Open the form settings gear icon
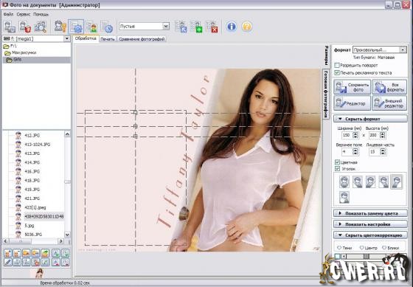The image size is (413, 287). pos(76,27)
